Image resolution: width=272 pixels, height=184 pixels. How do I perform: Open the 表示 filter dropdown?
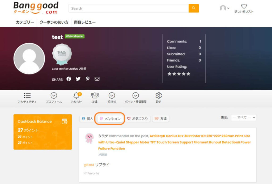point(243,117)
